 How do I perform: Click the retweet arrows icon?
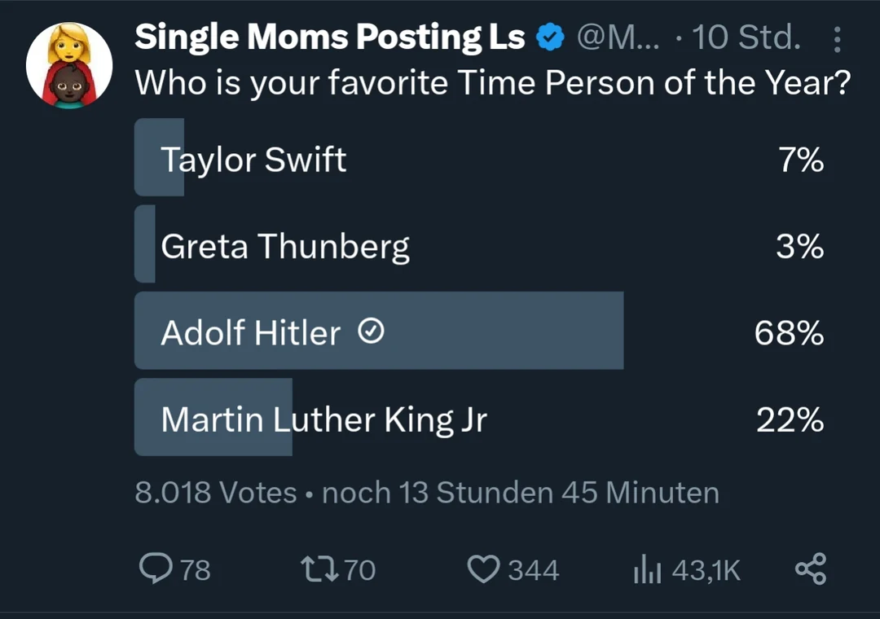pyautogui.click(x=321, y=569)
